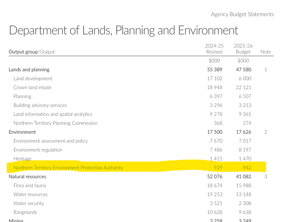This screenshot has height=222, width=283.
Task: Click the highlighted NT Environment Protection Authority row
Action: [x=68, y=168]
